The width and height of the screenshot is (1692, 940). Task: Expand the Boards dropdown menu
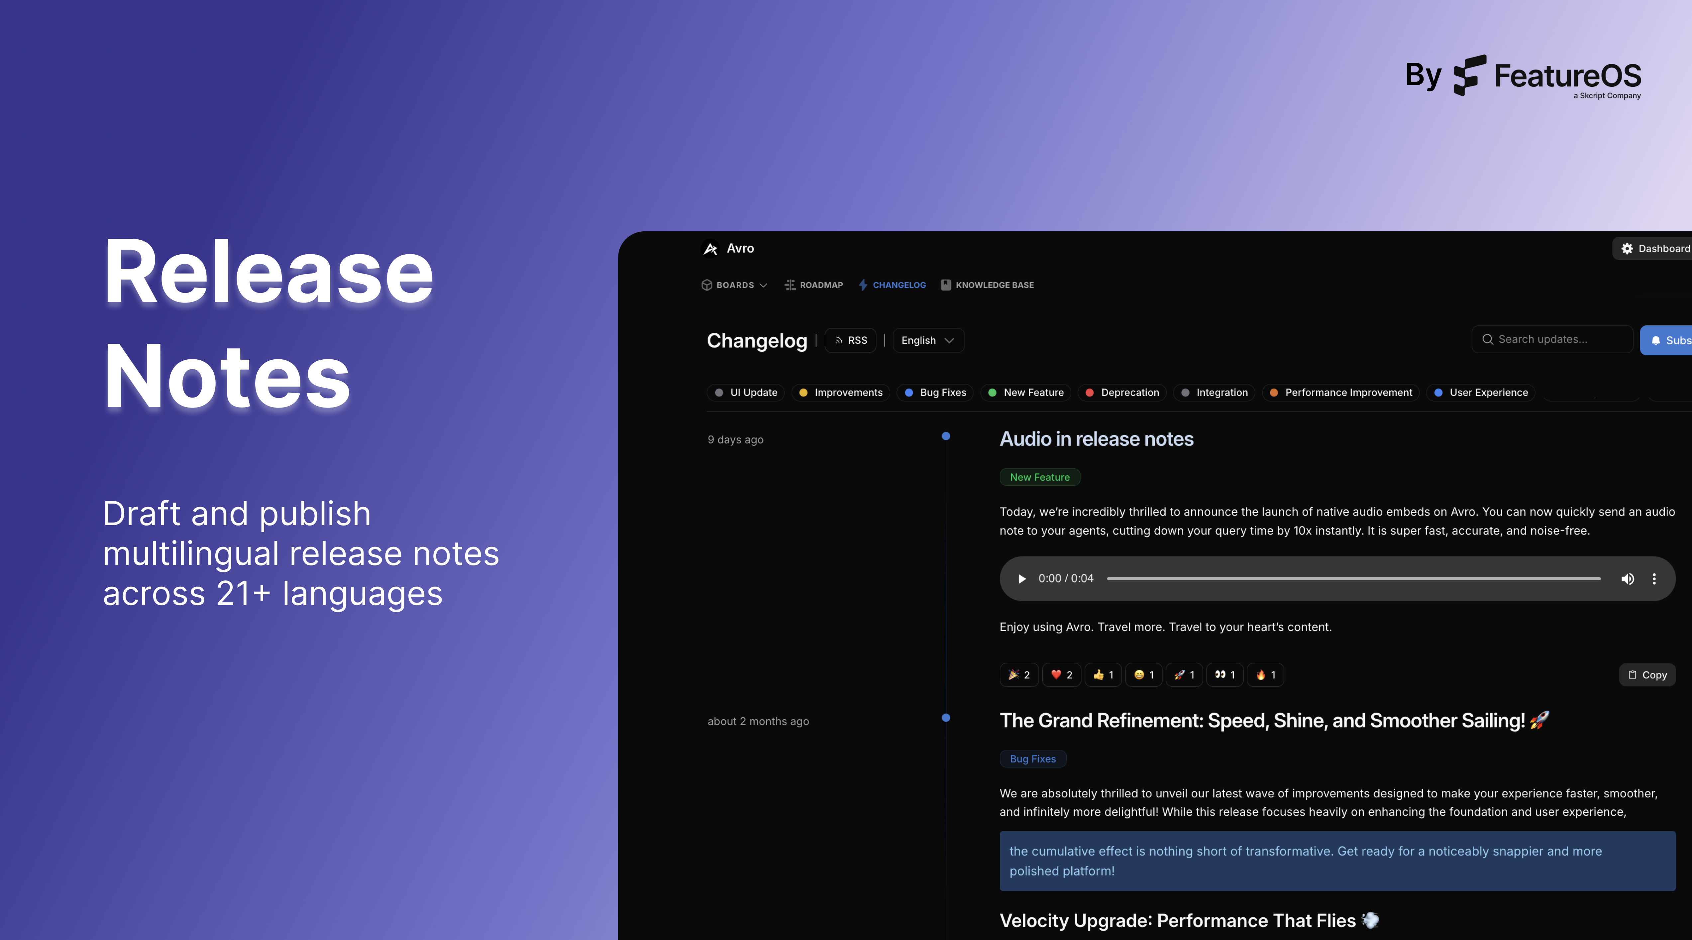[734, 285]
